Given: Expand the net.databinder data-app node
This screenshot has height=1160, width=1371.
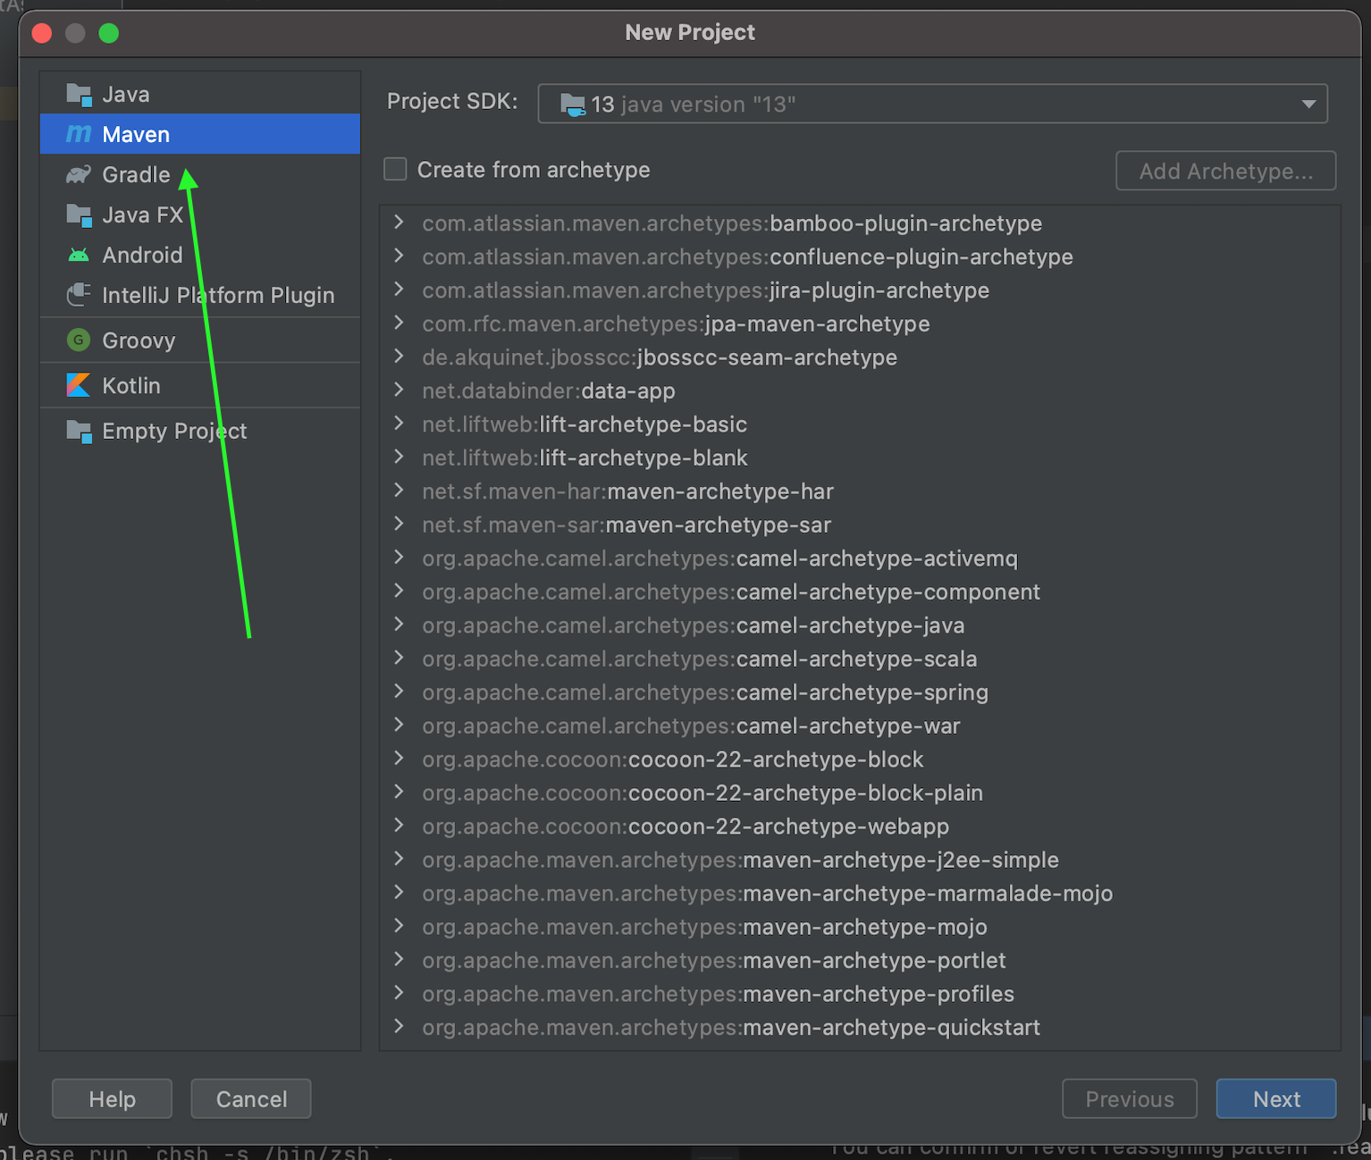Looking at the screenshot, I should point(399,391).
